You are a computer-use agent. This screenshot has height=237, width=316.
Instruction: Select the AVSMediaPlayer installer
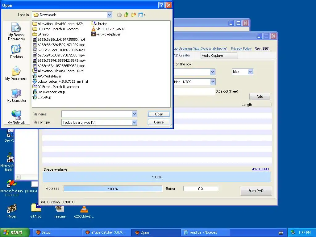(x=47, y=76)
